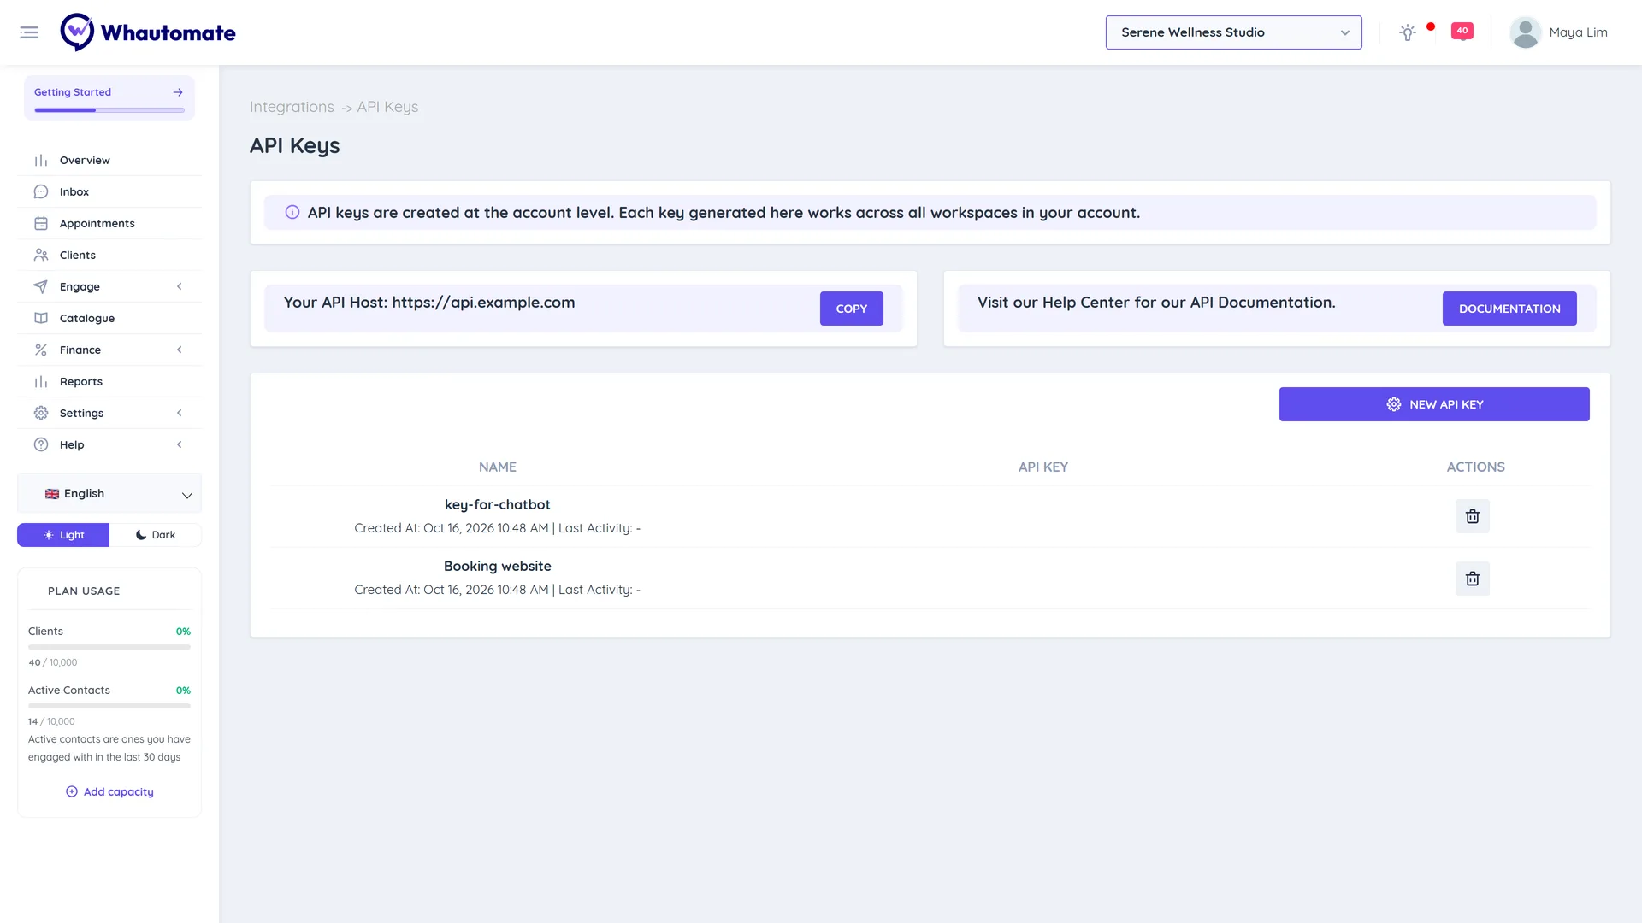Click the Reports chart icon
The image size is (1642, 923).
(x=41, y=381)
